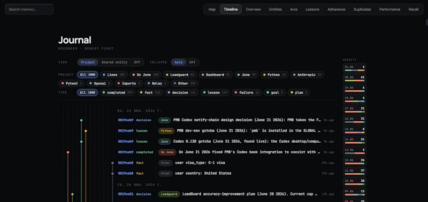Jump to density day 11.06

click(355, 172)
